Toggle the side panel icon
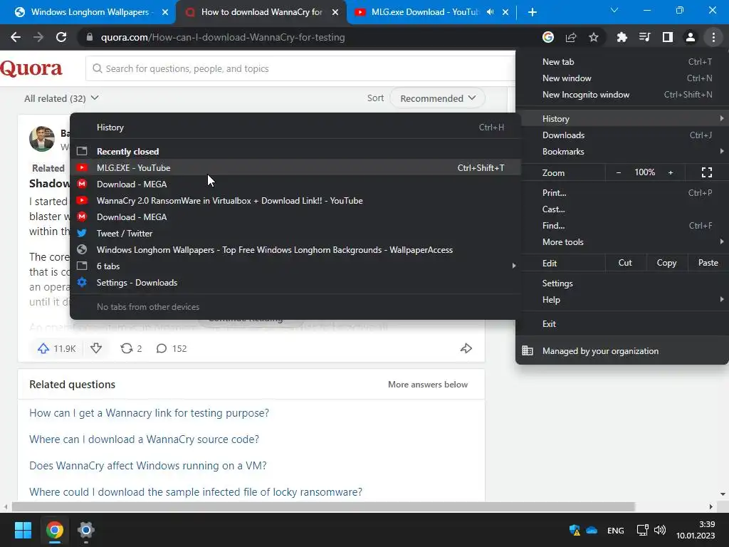 (668, 37)
